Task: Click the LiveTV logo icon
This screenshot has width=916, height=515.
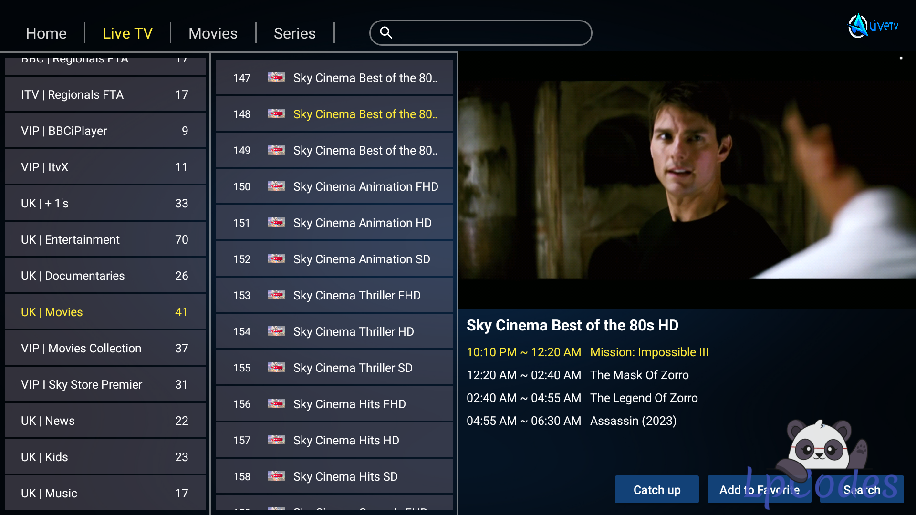Action: pos(858,26)
